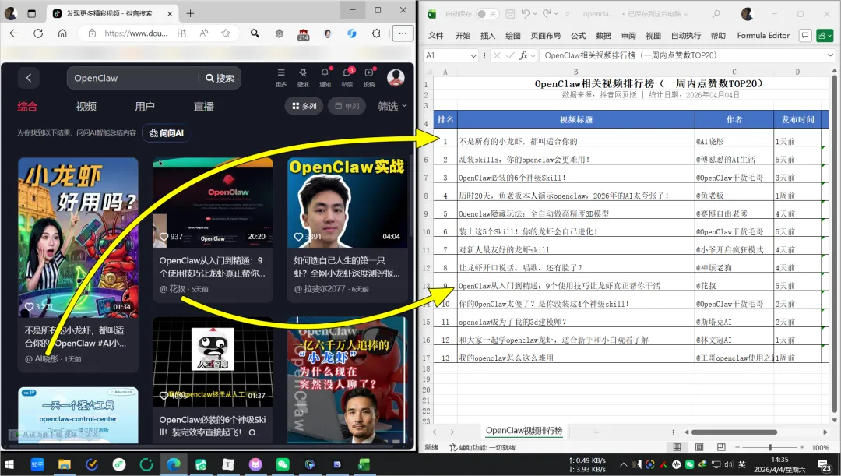Open Excel search magnifier

tap(716, 14)
